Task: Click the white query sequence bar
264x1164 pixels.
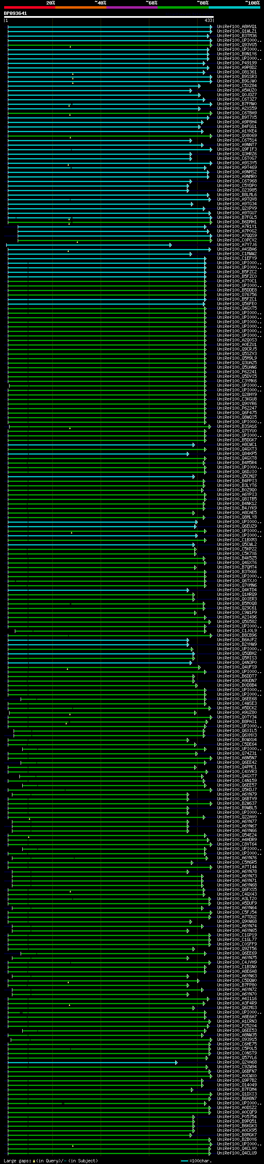Action: 109,17
